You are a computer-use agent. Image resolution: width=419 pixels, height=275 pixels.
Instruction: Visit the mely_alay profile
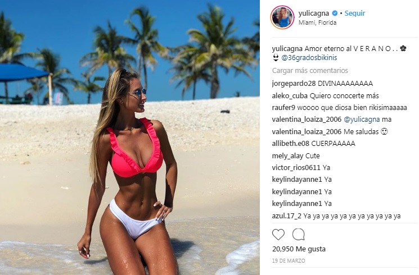point(287,156)
